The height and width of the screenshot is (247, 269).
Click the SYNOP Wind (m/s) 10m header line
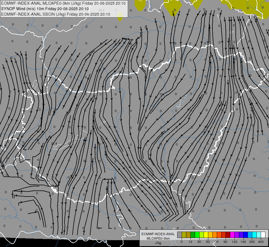(x=45, y=9)
